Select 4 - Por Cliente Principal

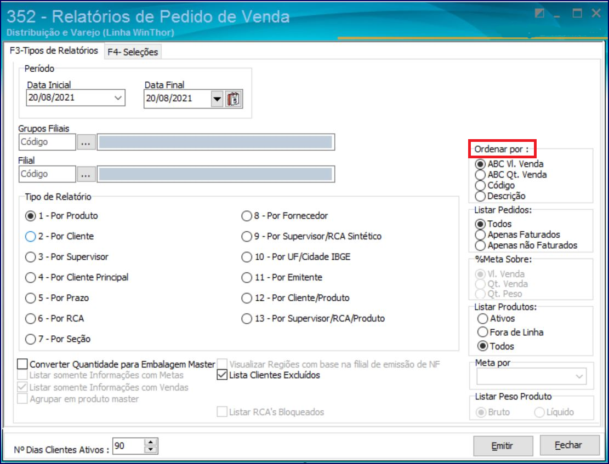pyautogui.click(x=77, y=278)
